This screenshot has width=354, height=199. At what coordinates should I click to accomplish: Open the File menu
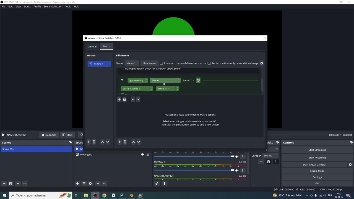pyautogui.click(x=3, y=6)
